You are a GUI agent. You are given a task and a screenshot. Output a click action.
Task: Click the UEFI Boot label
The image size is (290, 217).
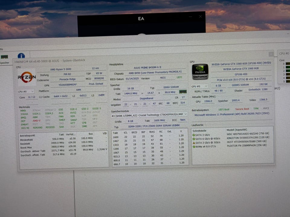224,109
